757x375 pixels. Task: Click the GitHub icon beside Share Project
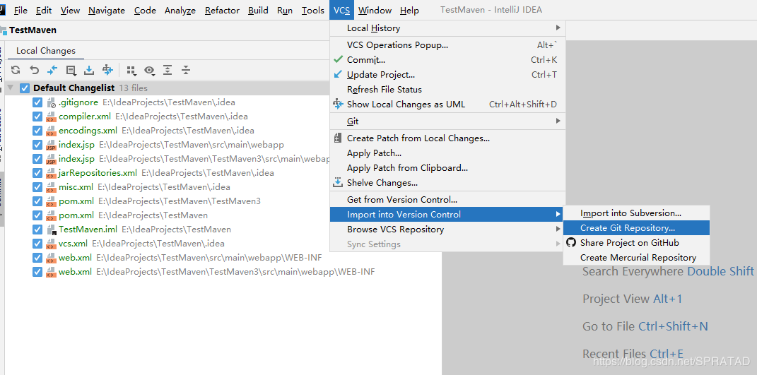pyautogui.click(x=571, y=242)
